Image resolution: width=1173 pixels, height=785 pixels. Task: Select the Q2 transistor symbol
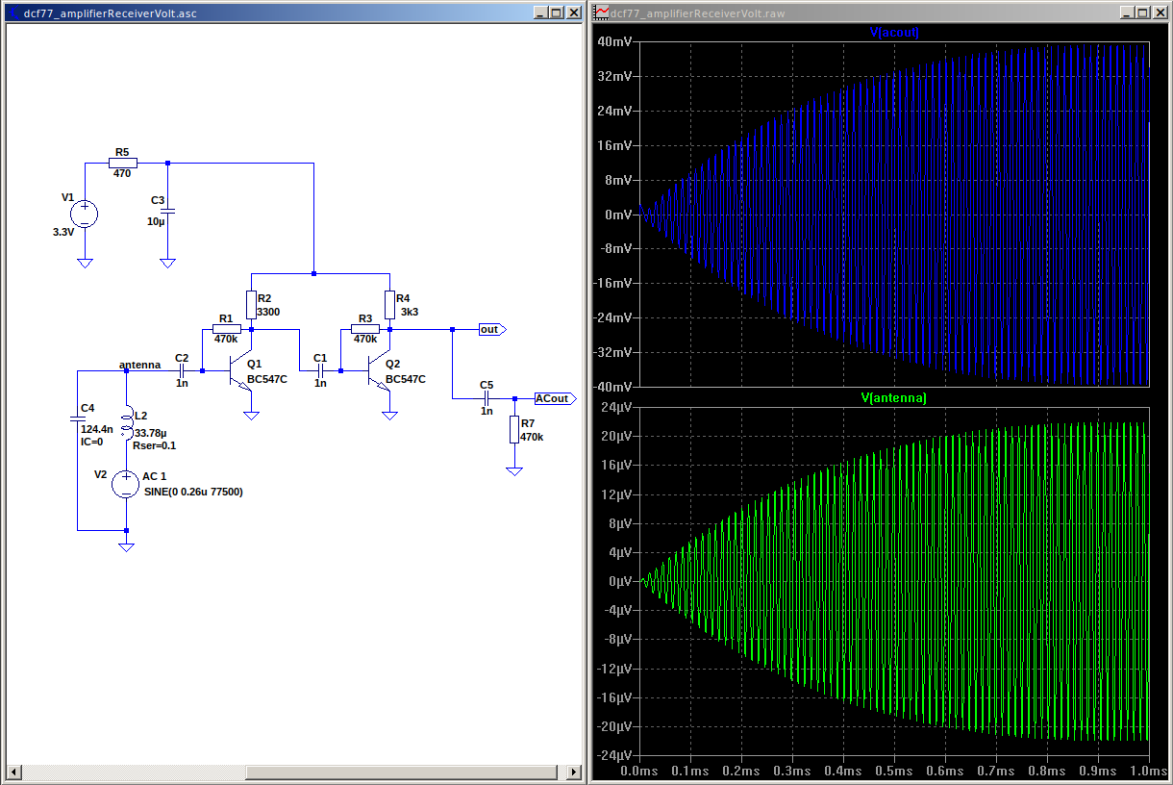(379, 369)
